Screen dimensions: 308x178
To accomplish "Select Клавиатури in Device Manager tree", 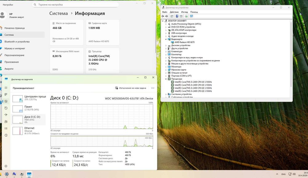I will click(x=176, y=51).
